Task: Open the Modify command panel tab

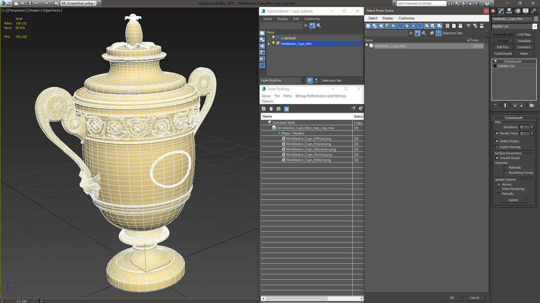Action: pos(501,11)
